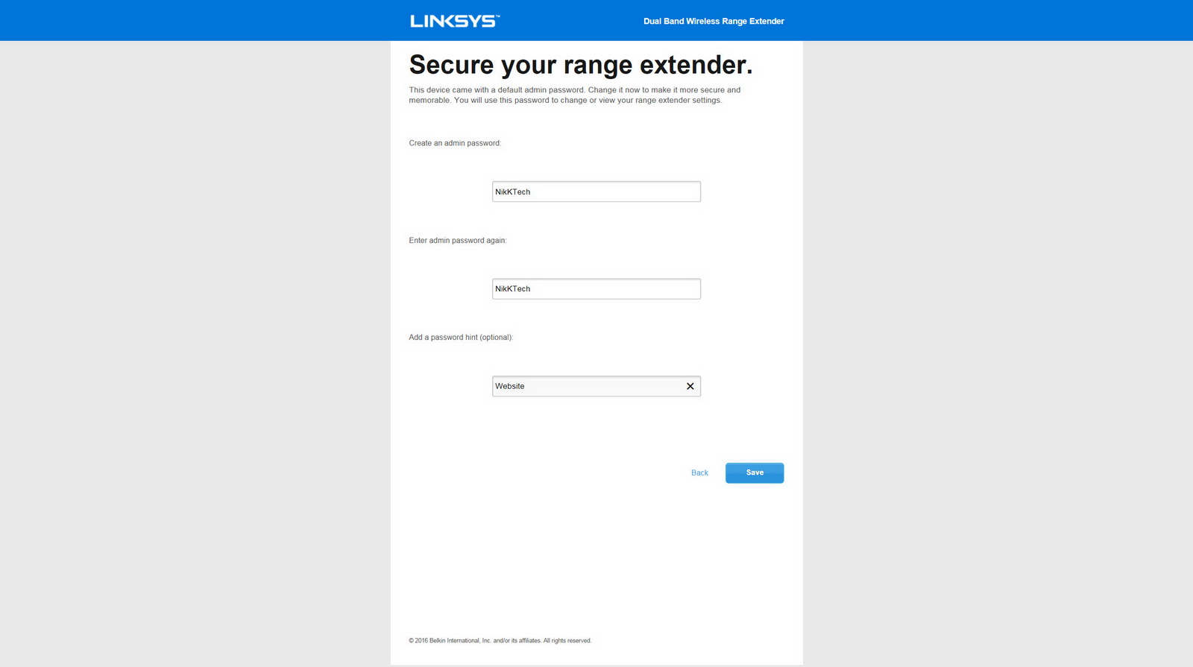1193x667 pixels.
Task: Click the © 2016 Belkin International footer text
Action: (x=450, y=641)
